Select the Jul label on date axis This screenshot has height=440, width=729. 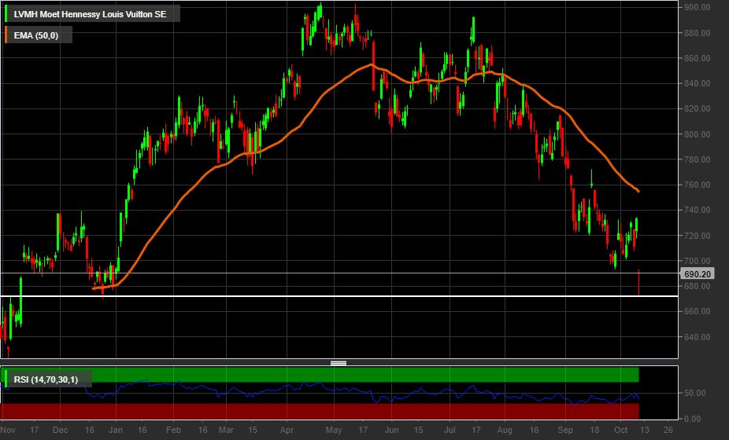(450, 431)
